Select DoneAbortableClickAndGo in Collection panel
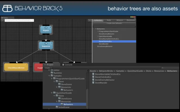The image size is (180, 112). [109, 39]
